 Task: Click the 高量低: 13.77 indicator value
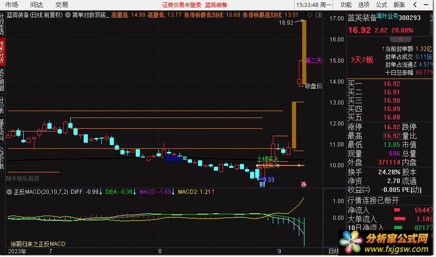click(165, 15)
